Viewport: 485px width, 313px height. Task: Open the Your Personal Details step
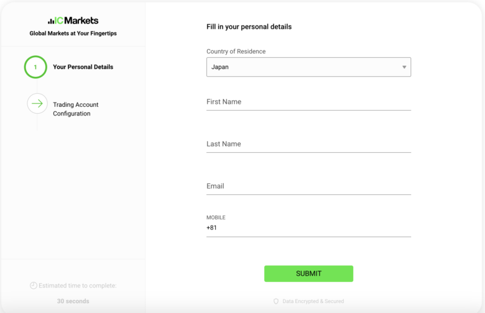point(83,67)
